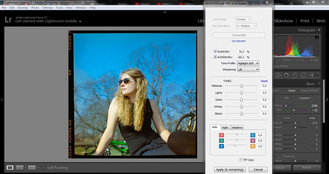Screen dimensions: 329x174
Task: Click the magenta M color button
Action: click(x=253, y=141)
